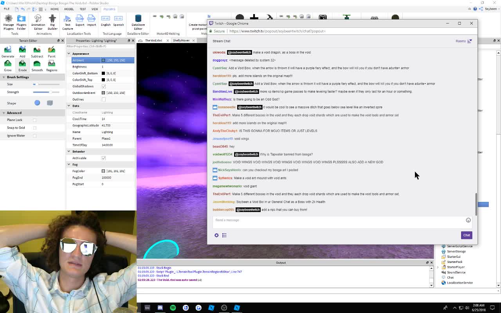Choose the cube brush shape

pos(50,103)
